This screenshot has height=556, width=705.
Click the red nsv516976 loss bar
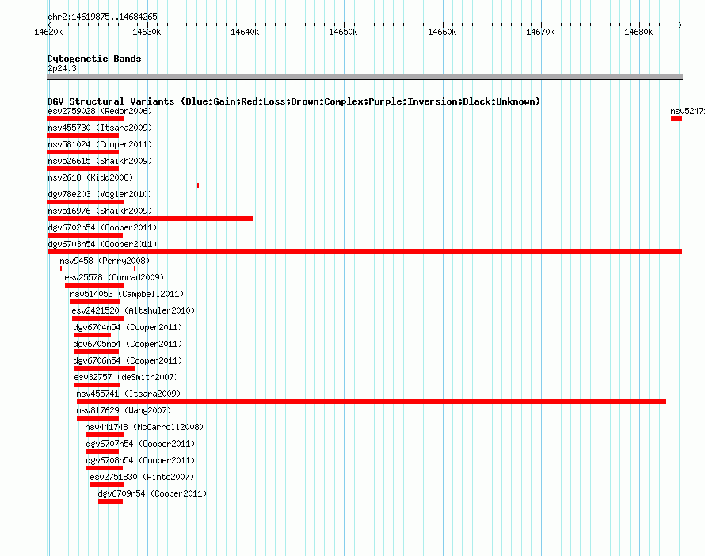pyautogui.click(x=150, y=219)
